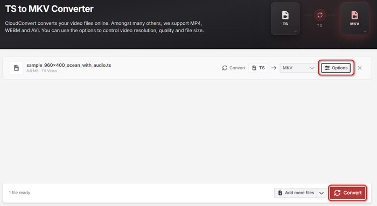Screen dimensions: 377x206
Task: Click the Convert label with refresh icon in row
Action: (x=233, y=68)
